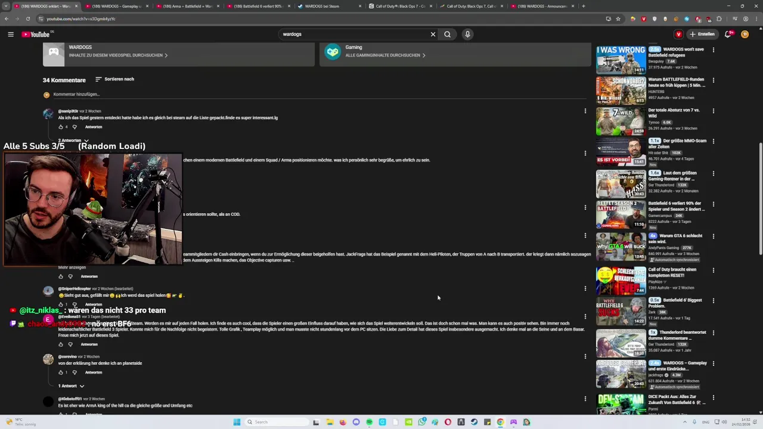Open Steam from the Windows taskbar
763x429 pixels.
coord(474,422)
